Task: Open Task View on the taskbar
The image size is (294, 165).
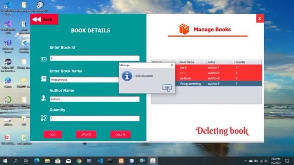Action: [26, 161]
